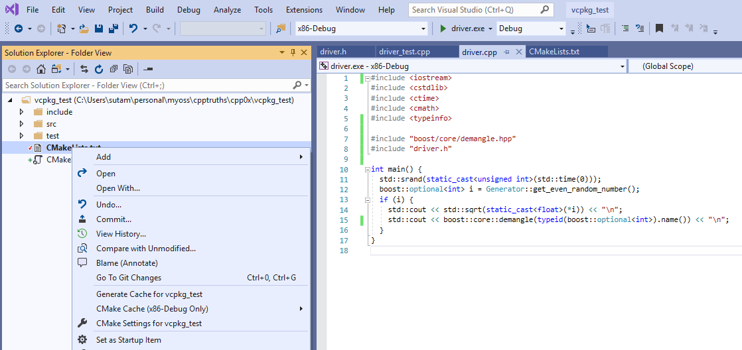
Task: Expand the src folder node
Action: point(21,124)
